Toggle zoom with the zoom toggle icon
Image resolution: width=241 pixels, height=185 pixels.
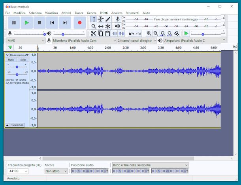[x=177, y=33]
